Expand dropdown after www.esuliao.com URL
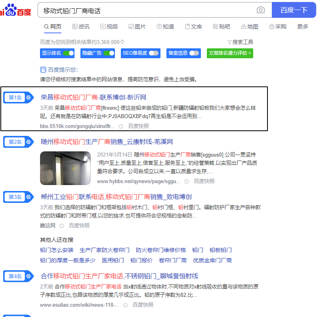The image size is (317, 317). pyautogui.click(x=126, y=305)
